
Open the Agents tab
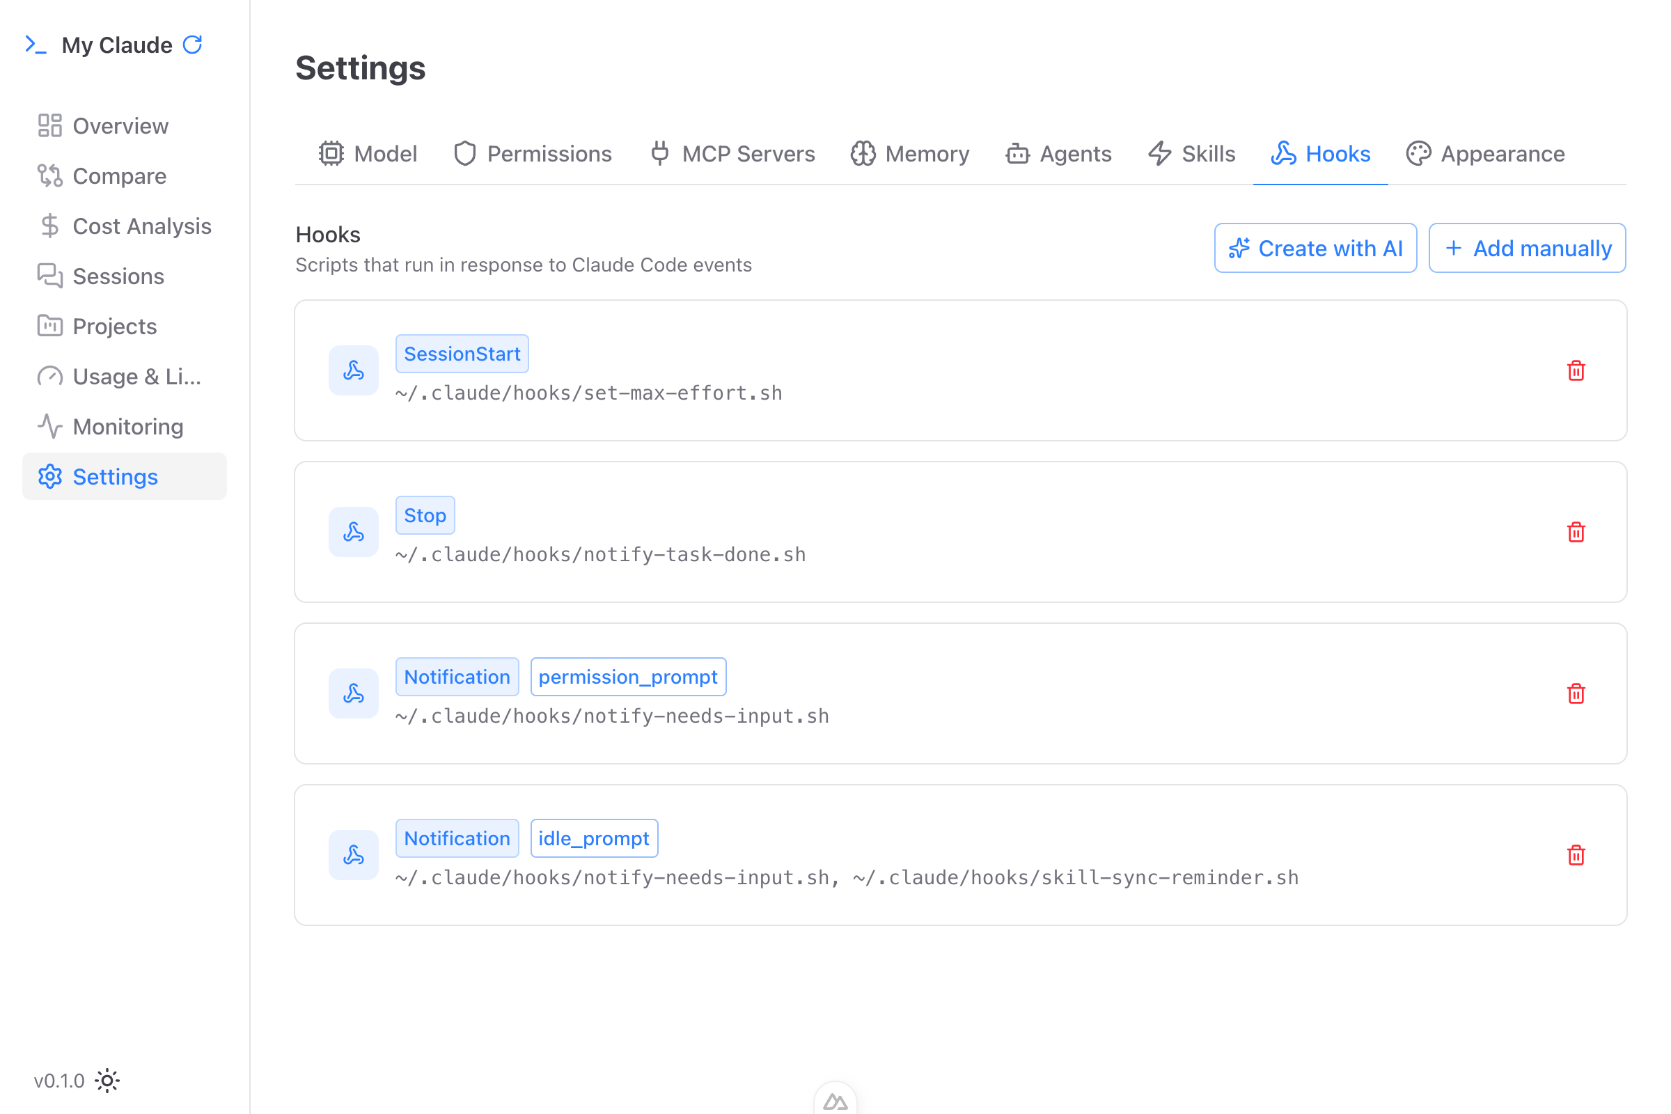point(1058,153)
